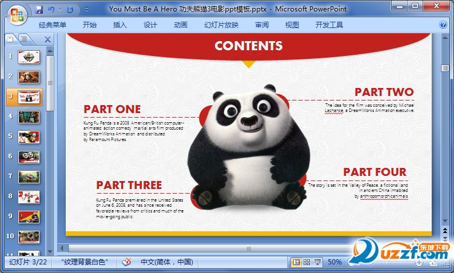Click the PART TWO heading

pyautogui.click(x=384, y=92)
